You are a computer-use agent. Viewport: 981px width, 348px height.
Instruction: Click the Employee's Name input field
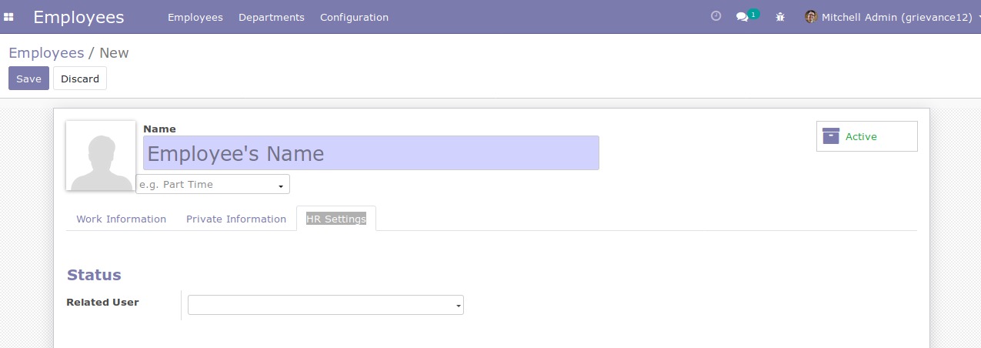tap(371, 153)
